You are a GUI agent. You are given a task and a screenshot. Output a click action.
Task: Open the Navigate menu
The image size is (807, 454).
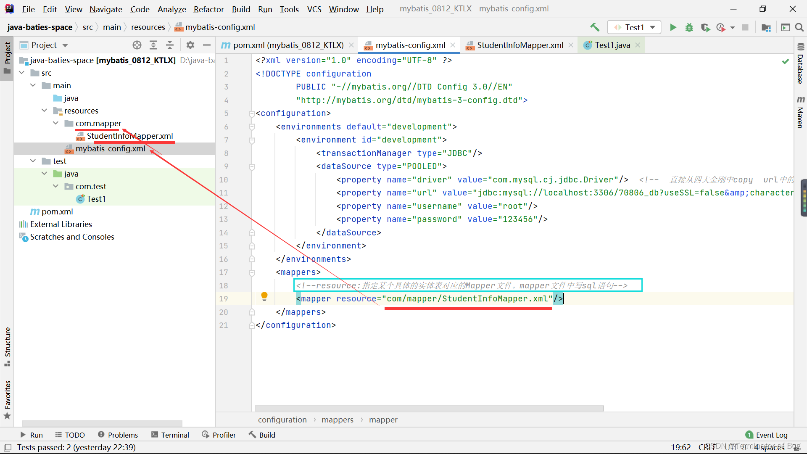pyautogui.click(x=106, y=9)
